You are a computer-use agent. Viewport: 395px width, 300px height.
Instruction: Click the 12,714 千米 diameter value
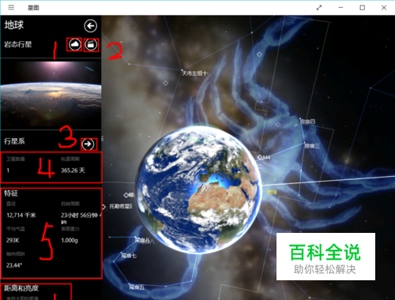click(x=21, y=216)
